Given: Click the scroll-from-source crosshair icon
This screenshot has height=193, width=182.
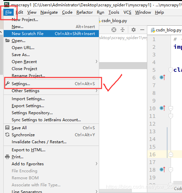Looking at the screenshot, I should 114,30.
